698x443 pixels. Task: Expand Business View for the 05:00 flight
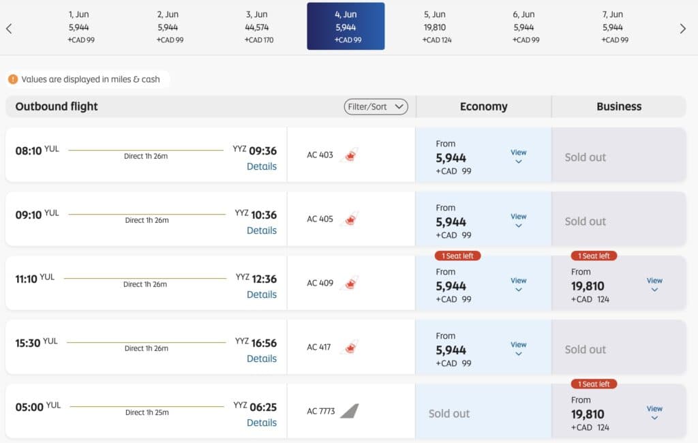click(654, 413)
